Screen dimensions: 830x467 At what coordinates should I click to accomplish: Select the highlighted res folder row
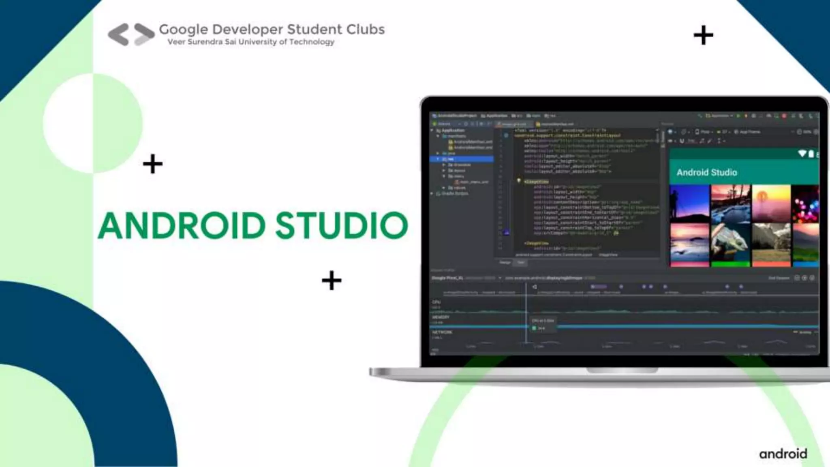click(462, 159)
